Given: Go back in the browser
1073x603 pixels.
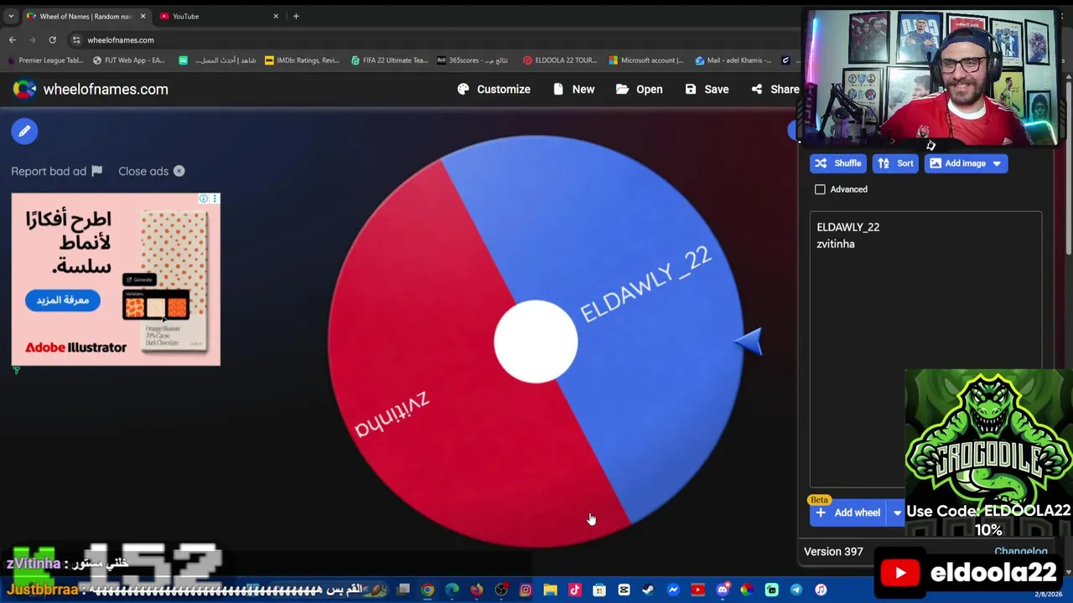Looking at the screenshot, I should [12, 39].
